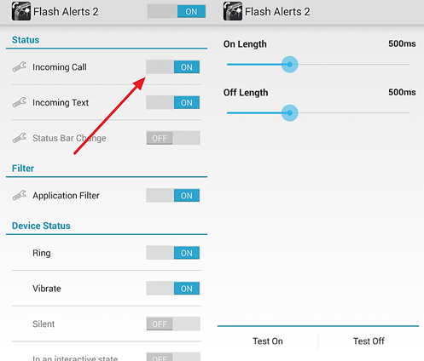Click the Test Off button
This screenshot has height=361, width=424.
(369, 341)
